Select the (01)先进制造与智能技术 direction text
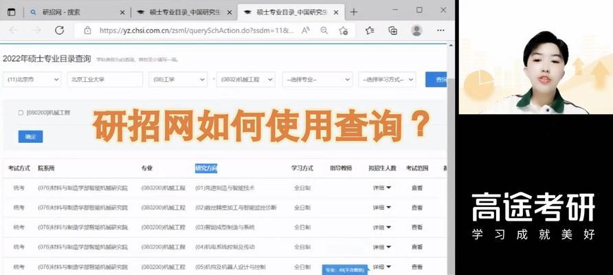This screenshot has height=275, width=613. coord(225,188)
